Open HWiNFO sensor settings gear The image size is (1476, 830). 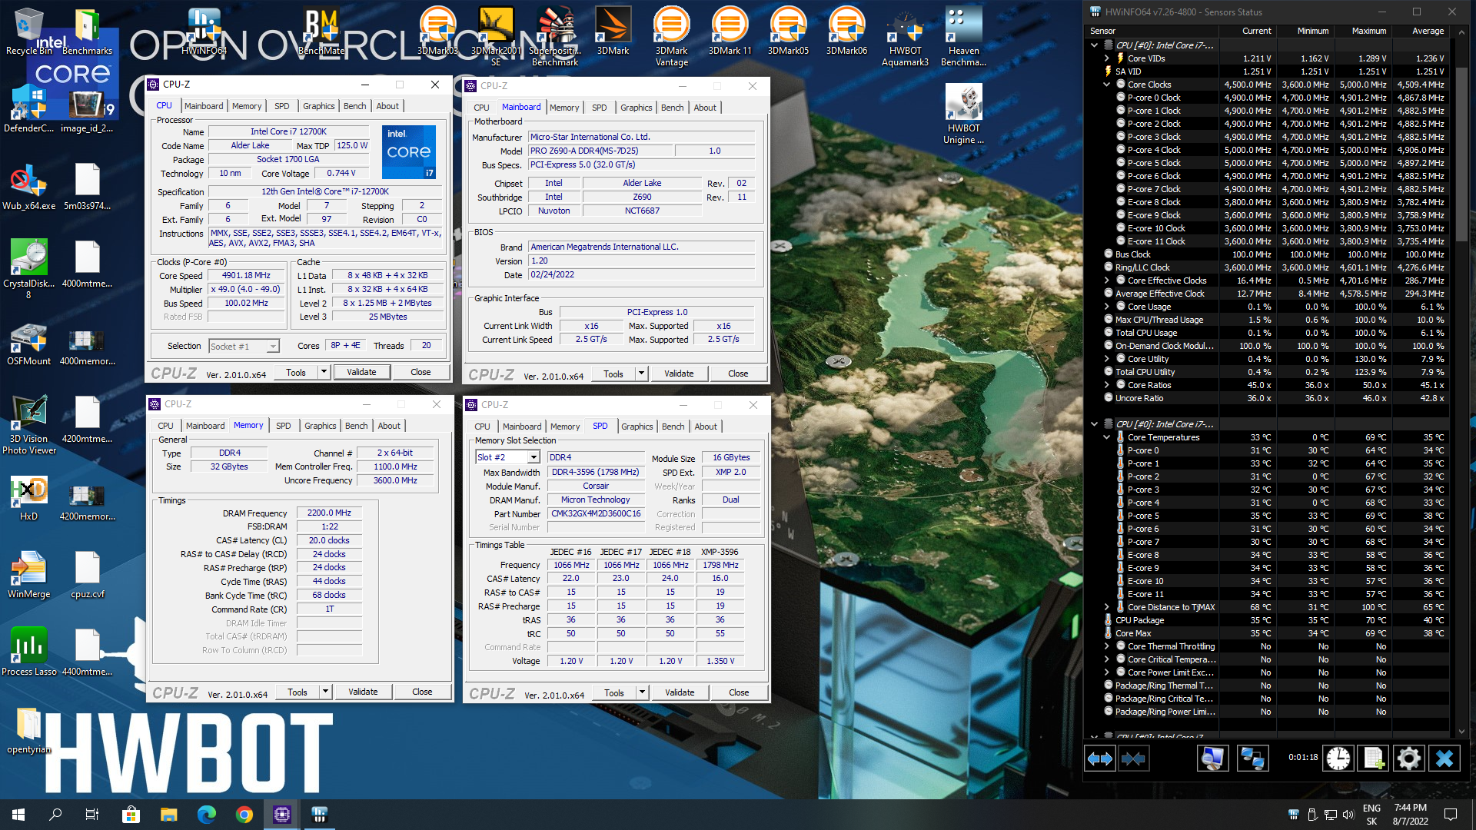click(x=1409, y=759)
